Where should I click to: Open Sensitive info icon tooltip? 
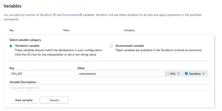coord(203,74)
